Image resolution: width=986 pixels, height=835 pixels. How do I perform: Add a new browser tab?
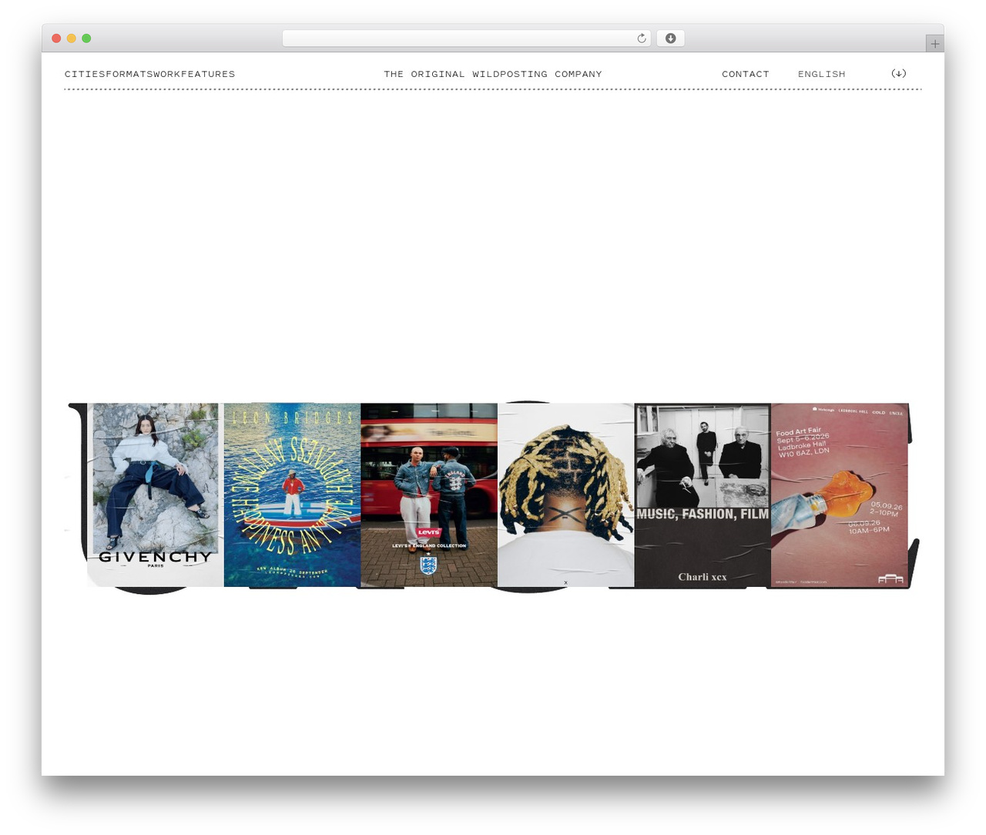tap(934, 44)
